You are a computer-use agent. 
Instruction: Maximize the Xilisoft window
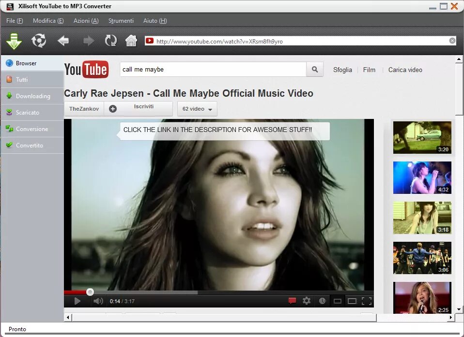click(x=444, y=6)
